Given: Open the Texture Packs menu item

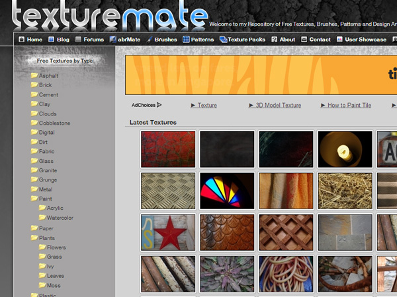Looking at the screenshot, I should point(247,40).
